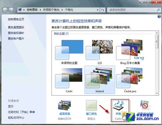The height and width of the screenshot is (125, 162).
Task: Open the 控制面板主页 link
Action: pyautogui.click(x=16, y=19)
